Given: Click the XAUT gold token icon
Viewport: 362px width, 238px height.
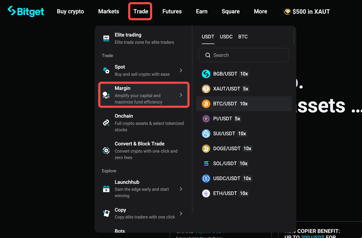Looking at the screenshot, I should (x=206, y=89).
